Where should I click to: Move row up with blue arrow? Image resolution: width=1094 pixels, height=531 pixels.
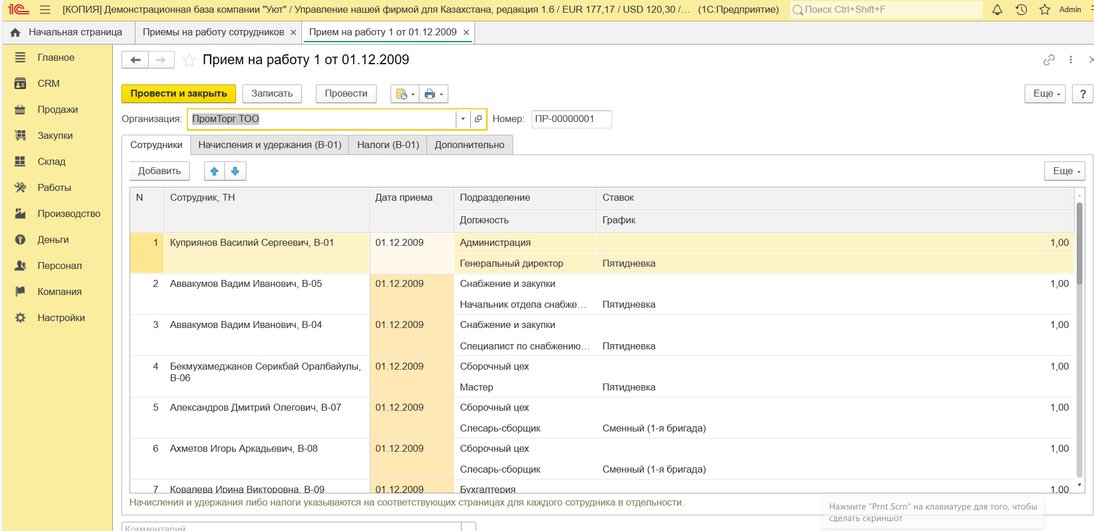point(215,171)
